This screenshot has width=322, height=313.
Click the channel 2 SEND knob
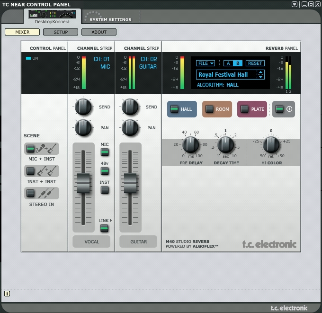pyautogui.click(x=130, y=107)
